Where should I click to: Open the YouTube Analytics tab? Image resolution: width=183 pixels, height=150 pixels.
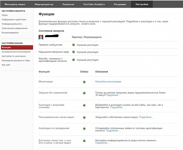(x=94, y=4)
